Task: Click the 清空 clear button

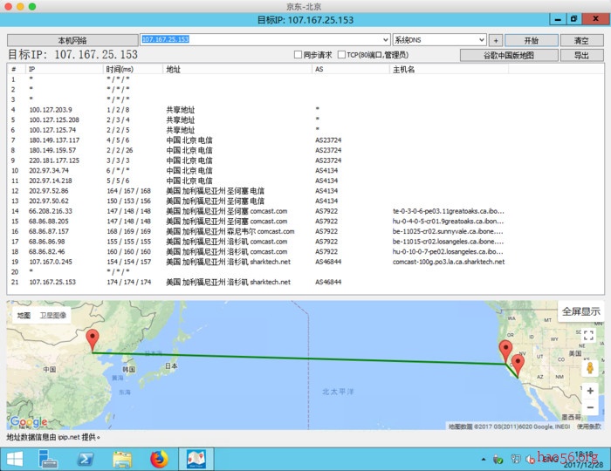Action: click(x=582, y=40)
